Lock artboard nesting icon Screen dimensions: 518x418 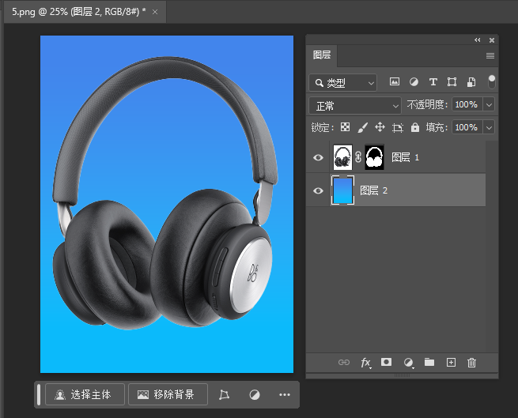[398, 127]
